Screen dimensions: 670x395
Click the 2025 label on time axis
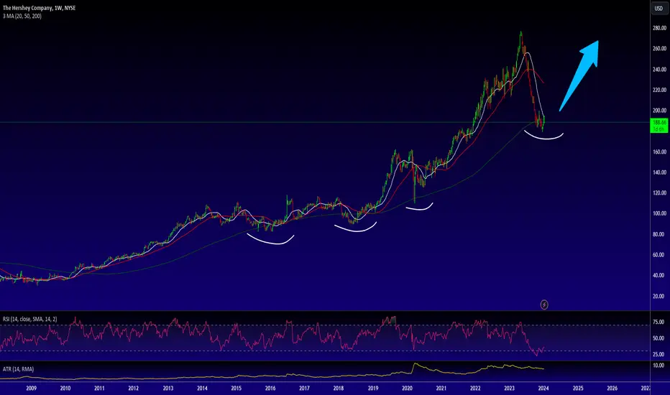(578, 388)
